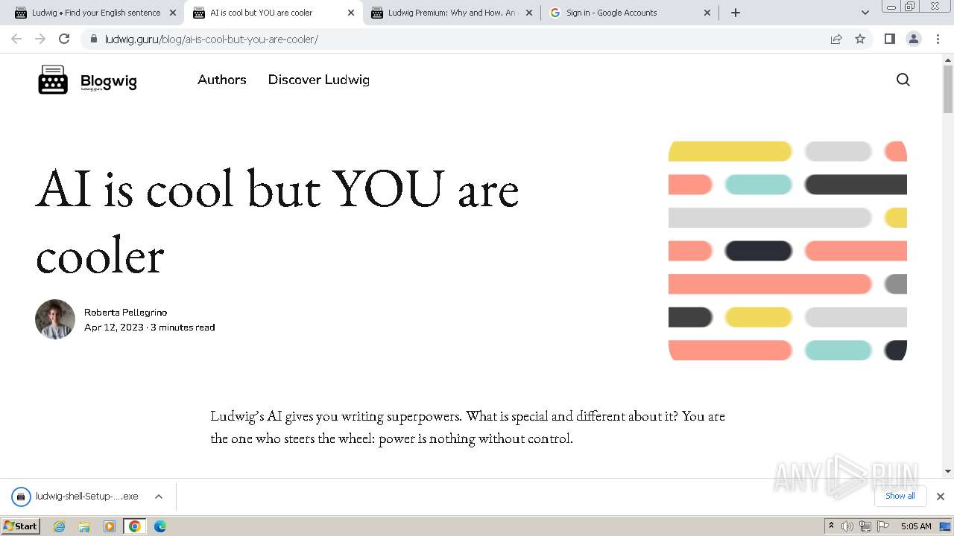
Task: Click the colorful pills featured image
Action: pyautogui.click(x=788, y=251)
